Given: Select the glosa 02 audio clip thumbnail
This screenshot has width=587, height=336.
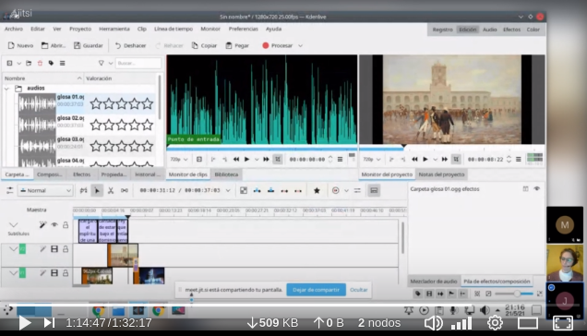Looking at the screenshot, I should click(37, 126).
